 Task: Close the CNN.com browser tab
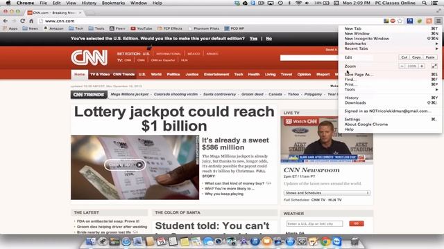point(80,12)
